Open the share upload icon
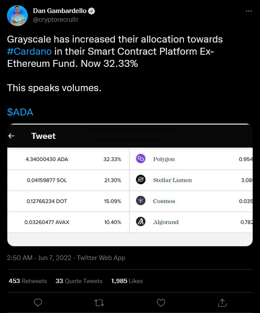The width and height of the screenshot is (260, 313). click(222, 303)
